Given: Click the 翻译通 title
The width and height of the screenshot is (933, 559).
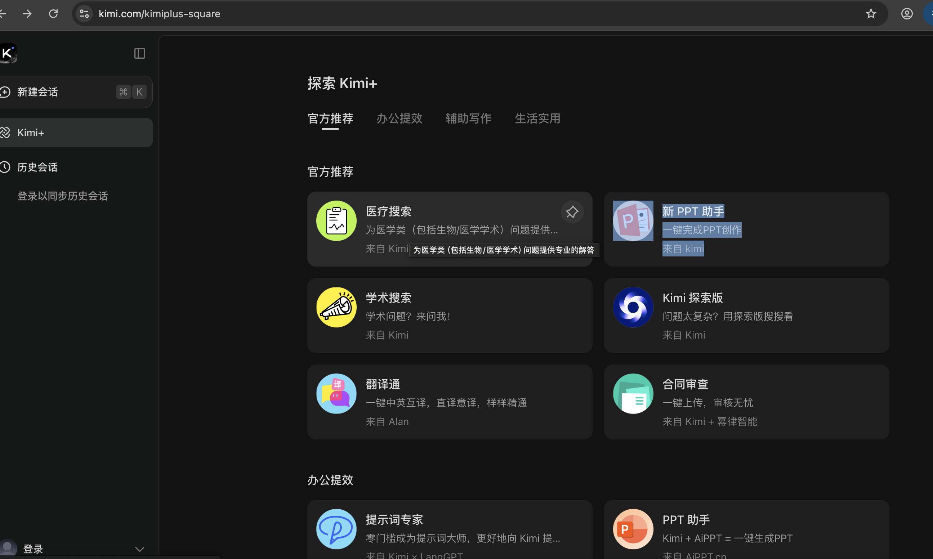Looking at the screenshot, I should pos(383,384).
